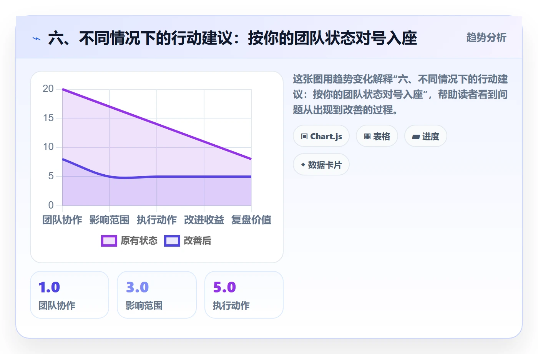Image resolution: width=538 pixels, height=354 pixels.
Task: Click the 趋势分析 label in header
Action: [486, 38]
